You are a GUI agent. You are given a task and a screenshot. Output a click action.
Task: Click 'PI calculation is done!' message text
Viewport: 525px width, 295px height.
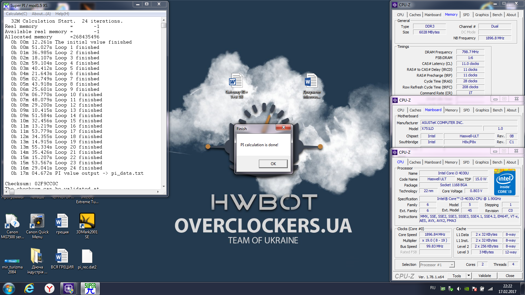[x=259, y=145]
